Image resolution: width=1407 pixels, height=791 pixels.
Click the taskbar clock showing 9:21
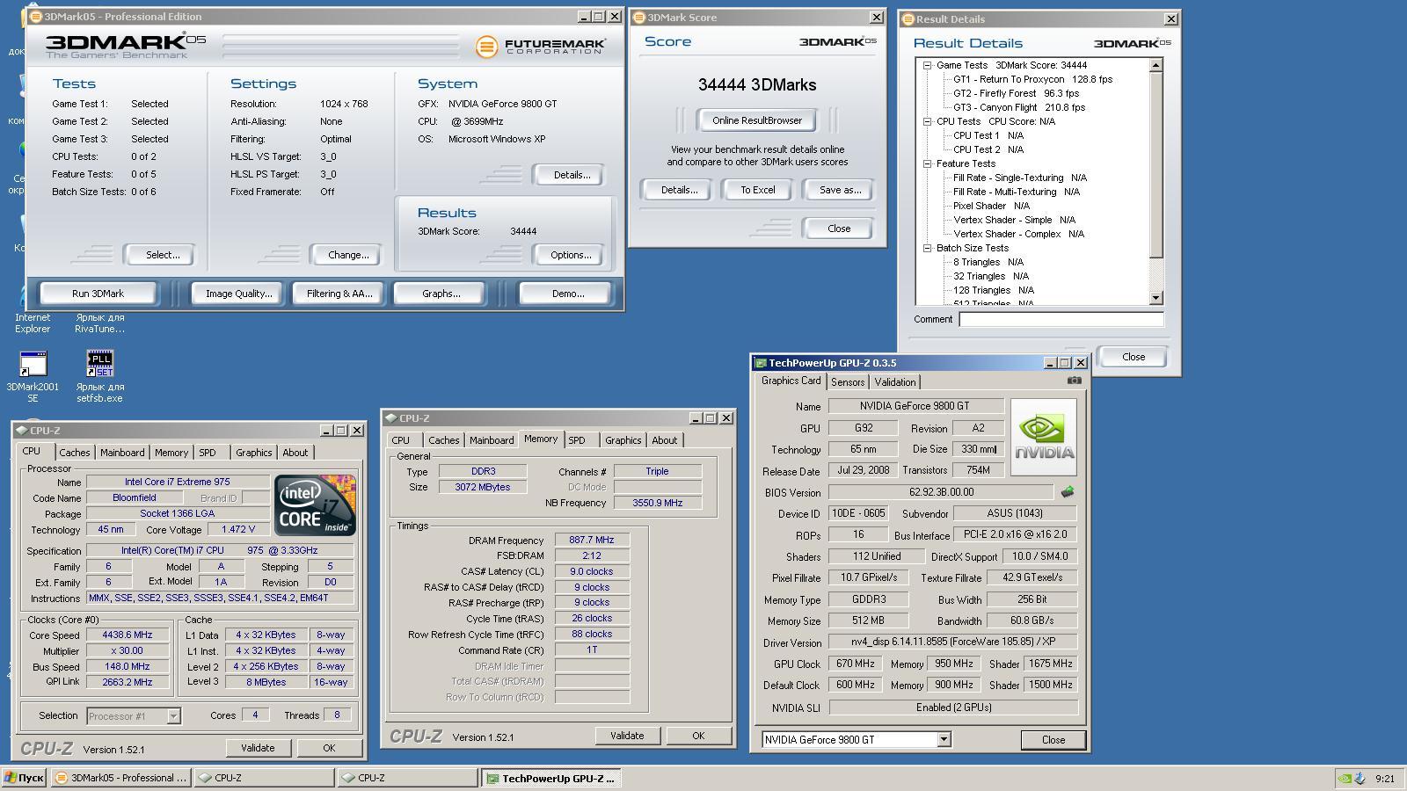[x=1385, y=778]
